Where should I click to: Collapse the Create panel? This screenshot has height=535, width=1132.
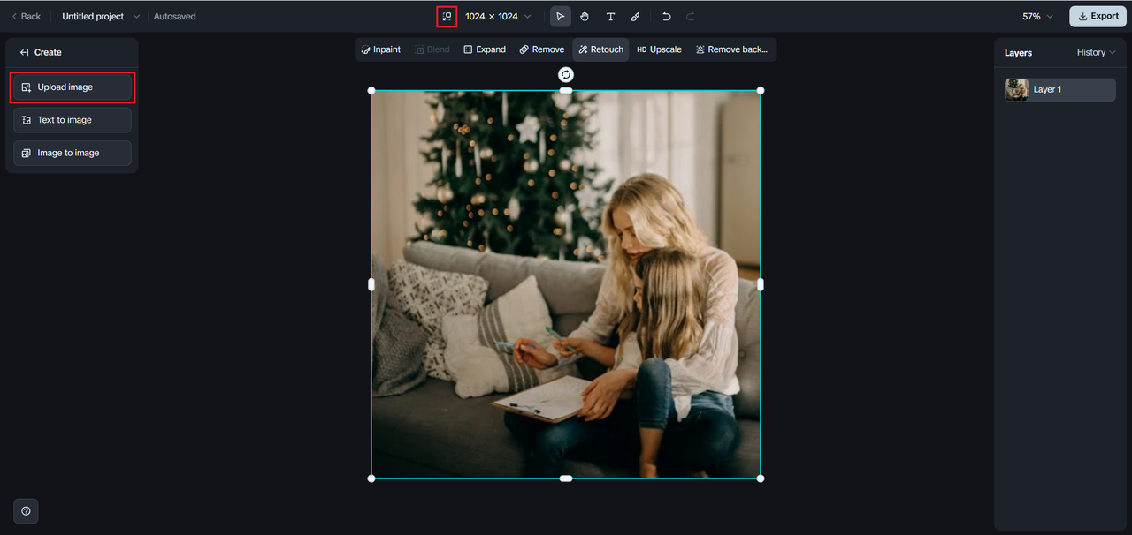click(x=25, y=52)
